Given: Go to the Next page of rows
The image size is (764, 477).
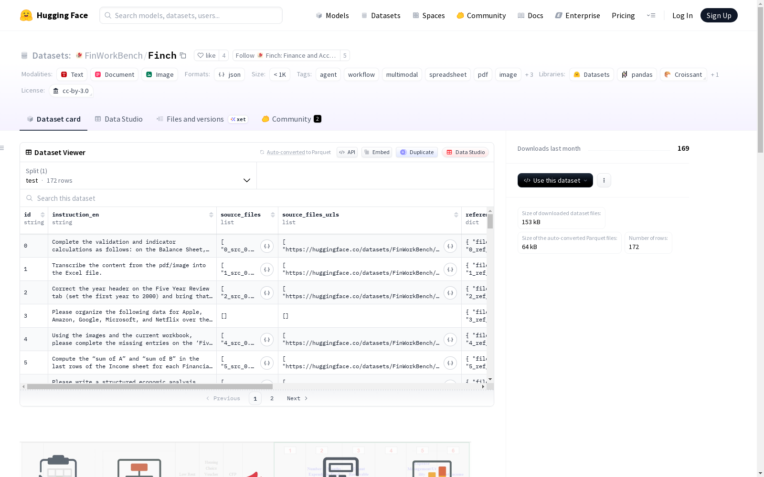Looking at the screenshot, I should tap(297, 398).
